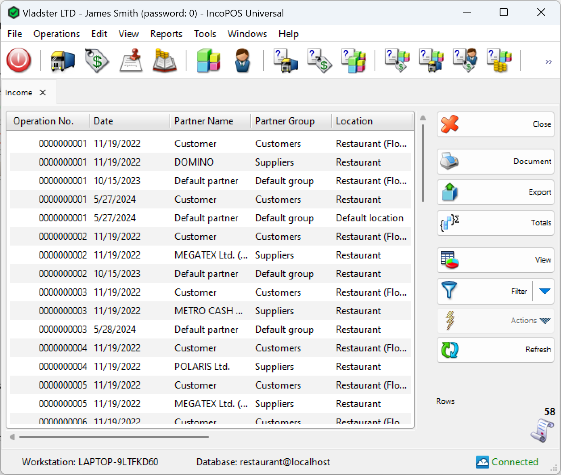Click the Connected status label

515,462
